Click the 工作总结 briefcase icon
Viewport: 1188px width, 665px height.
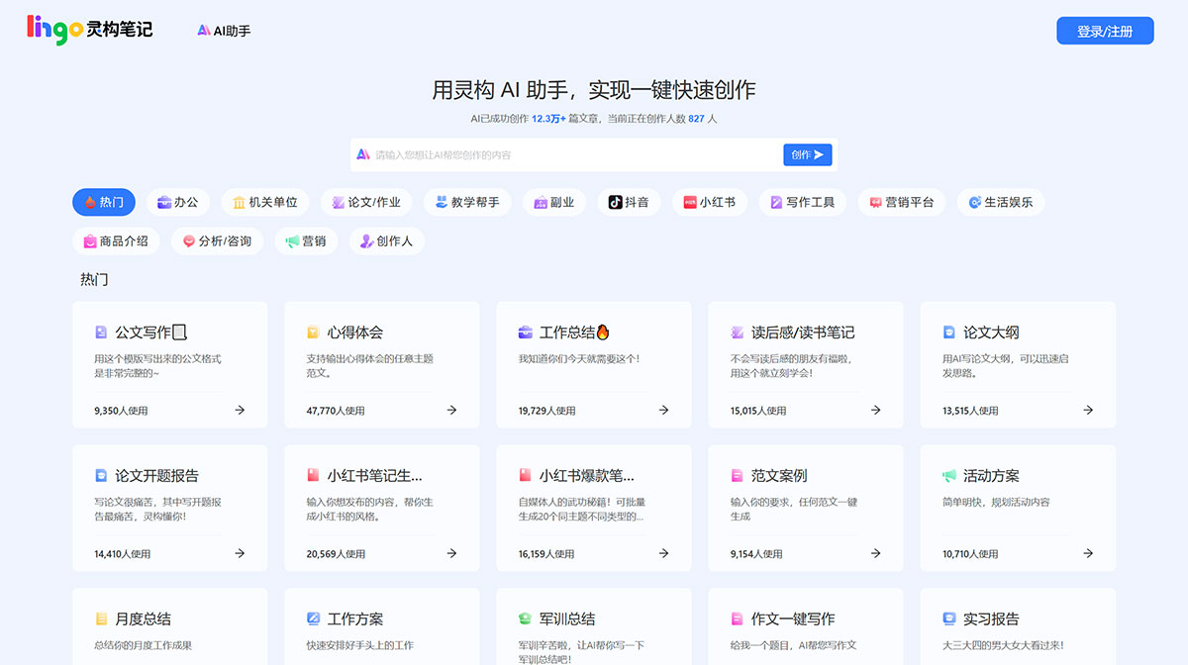(x=526, y=332)
